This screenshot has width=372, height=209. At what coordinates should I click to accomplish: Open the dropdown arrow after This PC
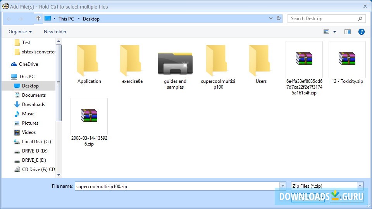coord(79,19)
